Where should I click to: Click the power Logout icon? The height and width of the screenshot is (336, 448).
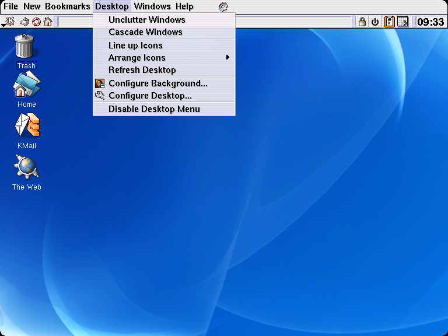coord(375,22)
